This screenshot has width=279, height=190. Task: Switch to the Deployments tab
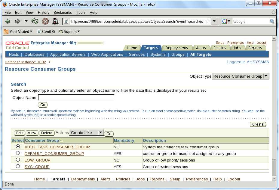click(x=176, y=48)
